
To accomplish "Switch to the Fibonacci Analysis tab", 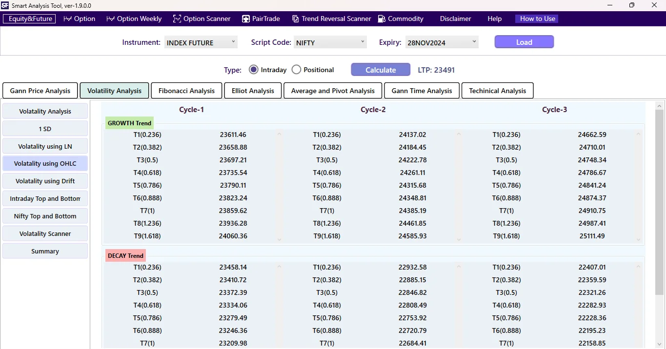I will tap(186, 90).
